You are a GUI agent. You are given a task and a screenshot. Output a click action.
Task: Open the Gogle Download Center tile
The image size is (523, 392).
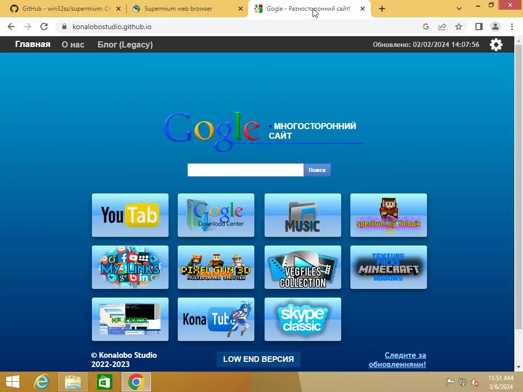tap(216, 215)
